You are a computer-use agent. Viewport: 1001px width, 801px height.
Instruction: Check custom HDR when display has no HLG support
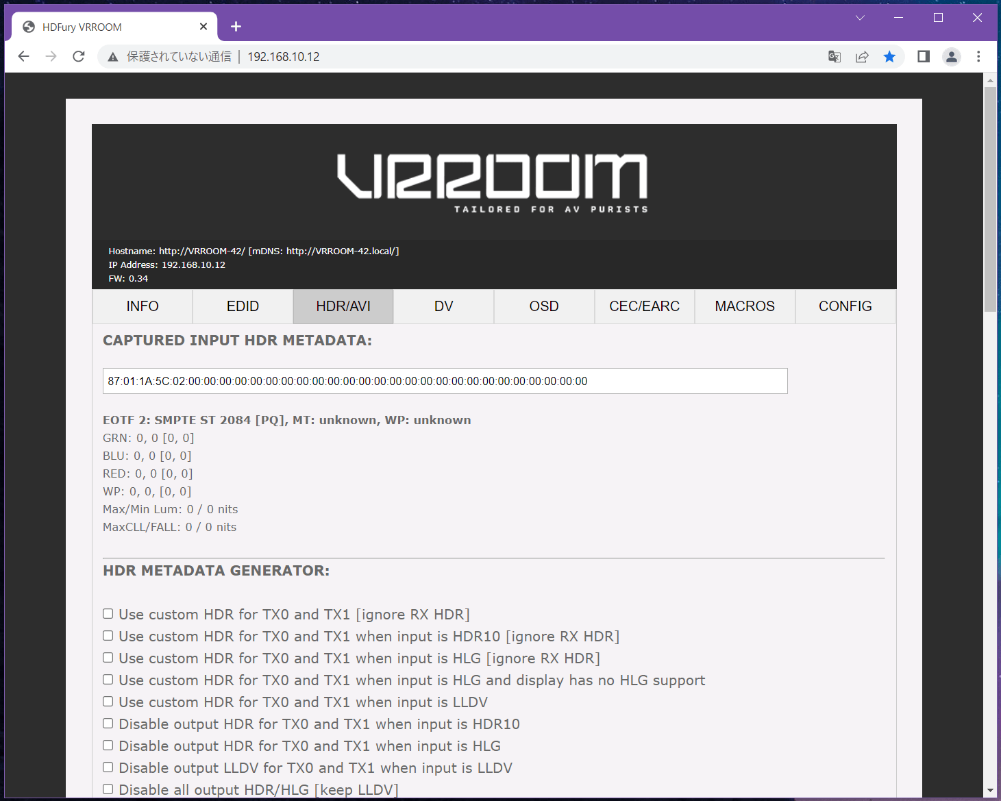108,680
